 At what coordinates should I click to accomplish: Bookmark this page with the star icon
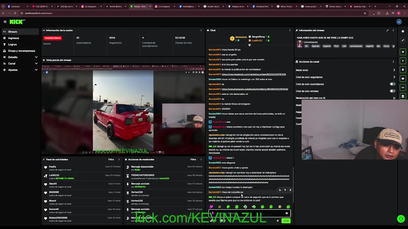tap(365, 13)
